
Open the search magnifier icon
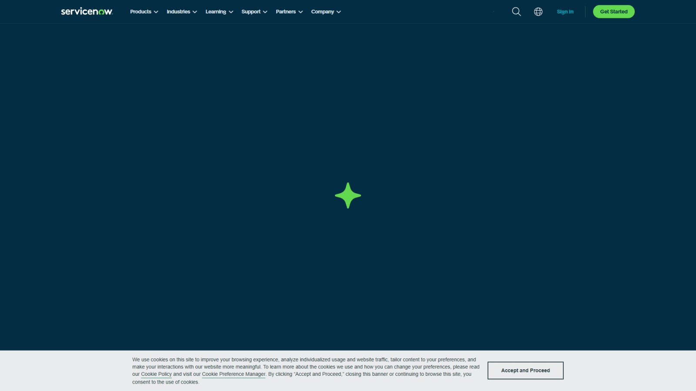pyautogui.click(x=516, y=12)
